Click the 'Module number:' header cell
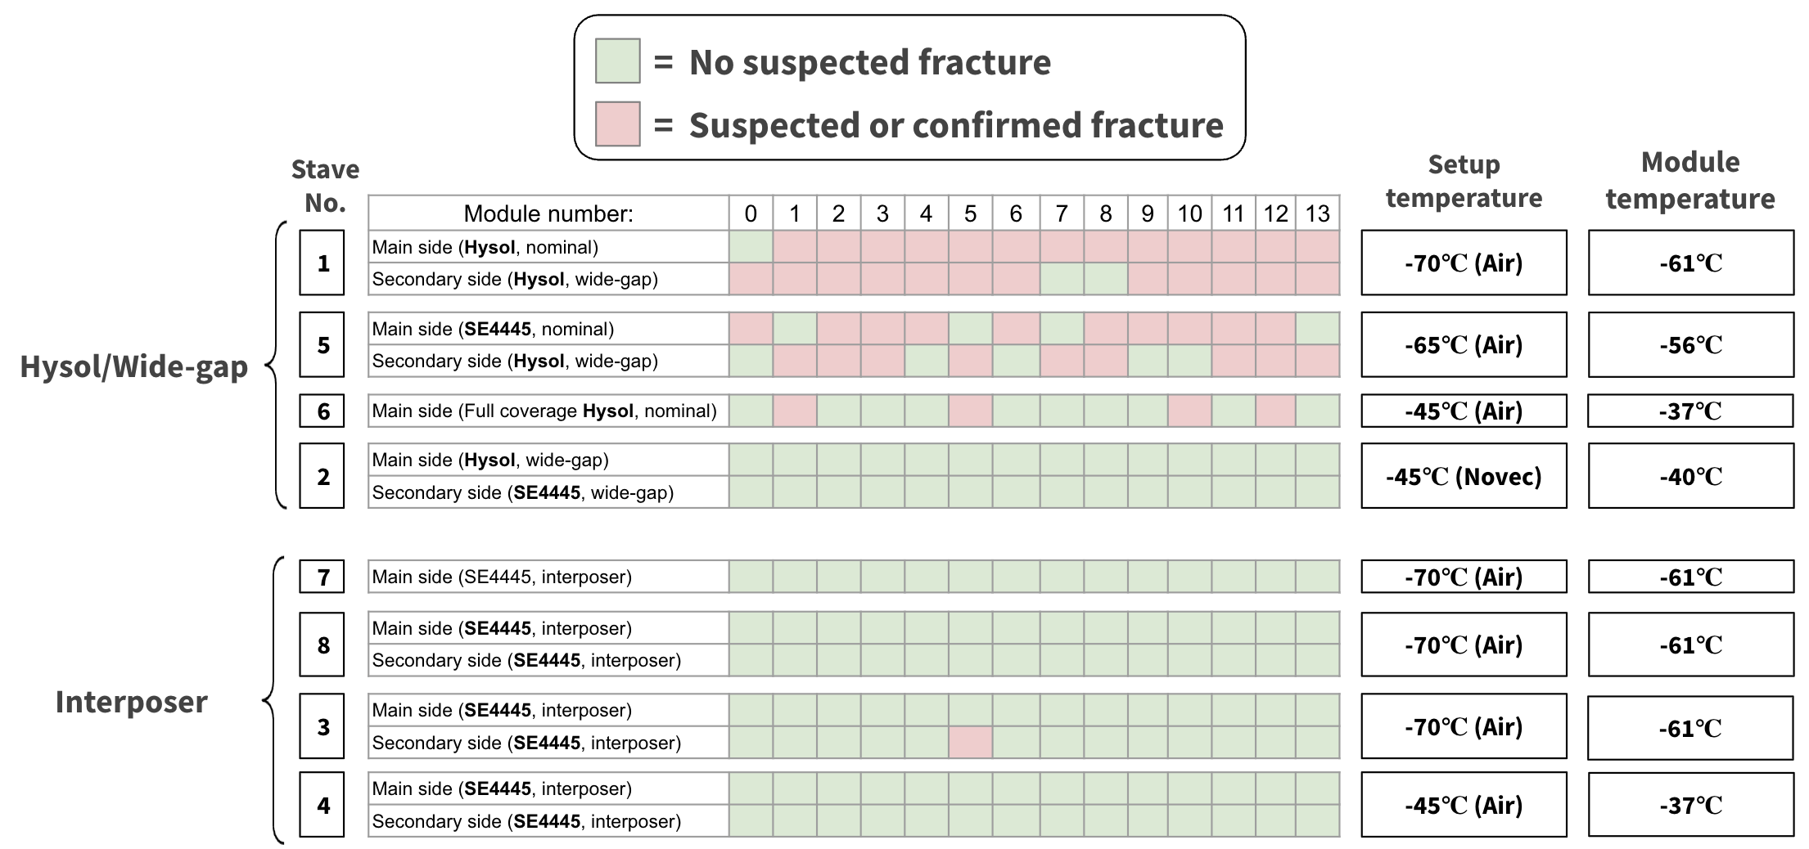Screen dimensions: 1809x849 (x=548, y=213)
